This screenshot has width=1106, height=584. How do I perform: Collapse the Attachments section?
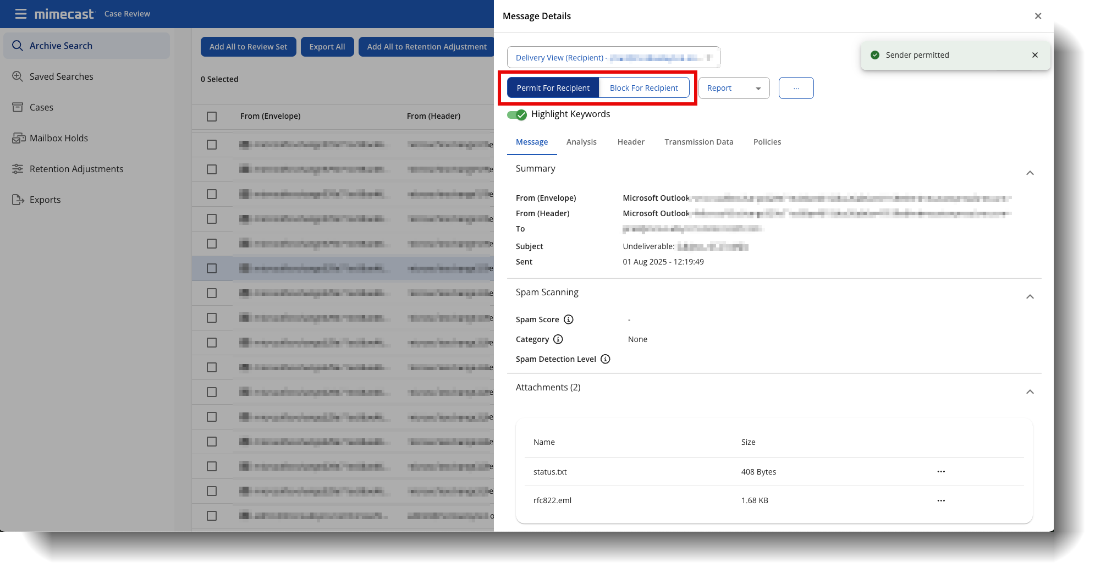point(1030,392)
